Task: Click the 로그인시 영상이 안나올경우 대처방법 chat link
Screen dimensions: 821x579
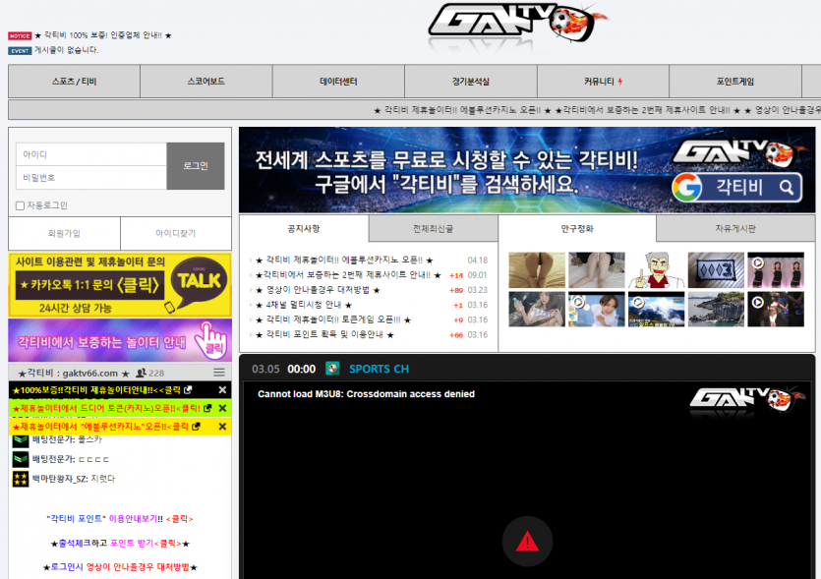Action: tap(120, 567)
